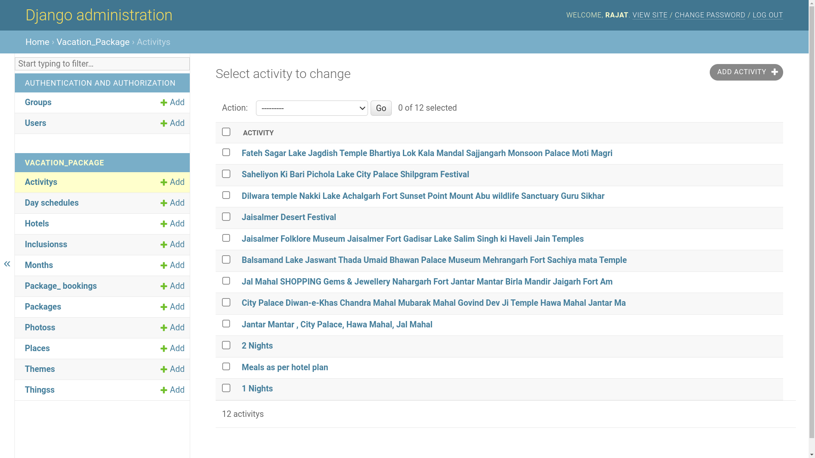Click the plus icon for Places

(x=164, y=349)
